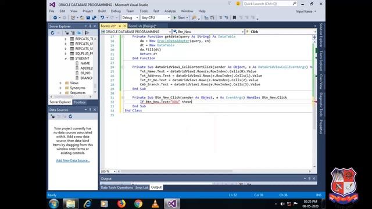Click the Server Explorer horizontal scrollbar
372x209 pixels.
coord(63,97)
